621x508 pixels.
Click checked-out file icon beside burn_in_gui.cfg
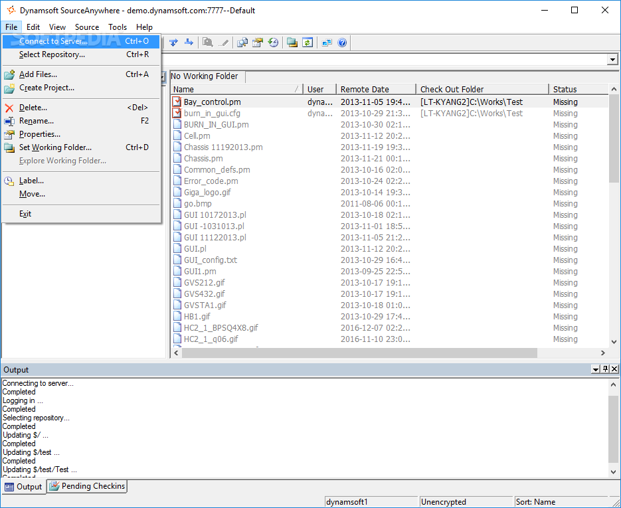(177, 114)
